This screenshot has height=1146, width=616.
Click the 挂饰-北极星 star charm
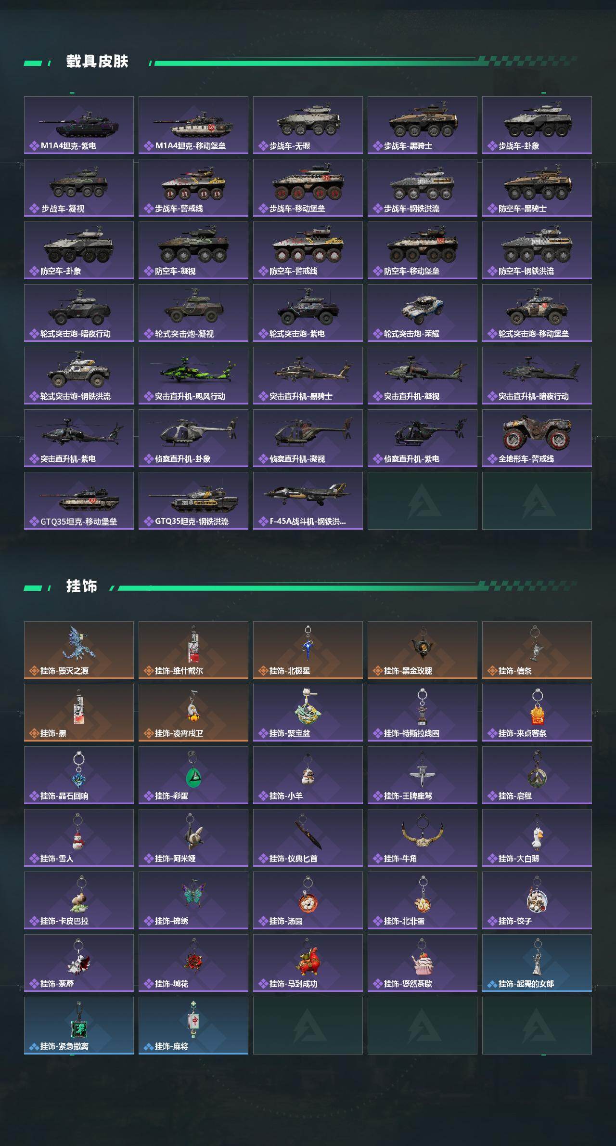coord(308,650)
